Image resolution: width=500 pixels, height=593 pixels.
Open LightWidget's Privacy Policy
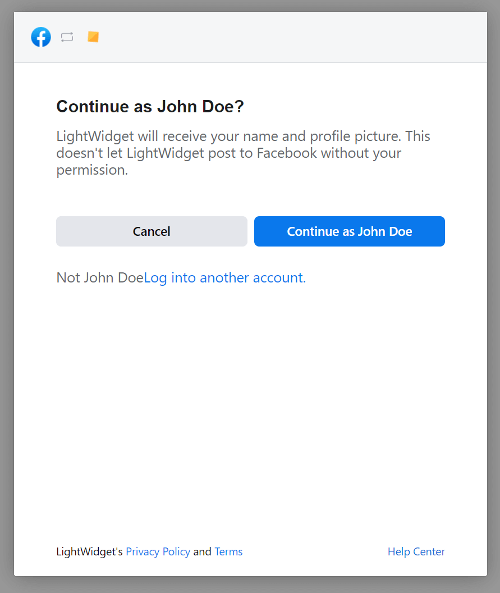[158, 552]
